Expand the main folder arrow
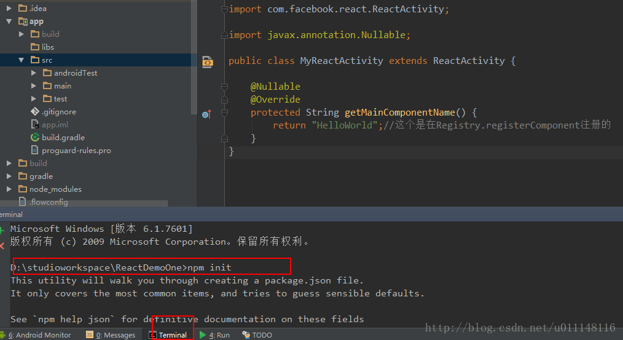623x340 pixels. [33, 86]
